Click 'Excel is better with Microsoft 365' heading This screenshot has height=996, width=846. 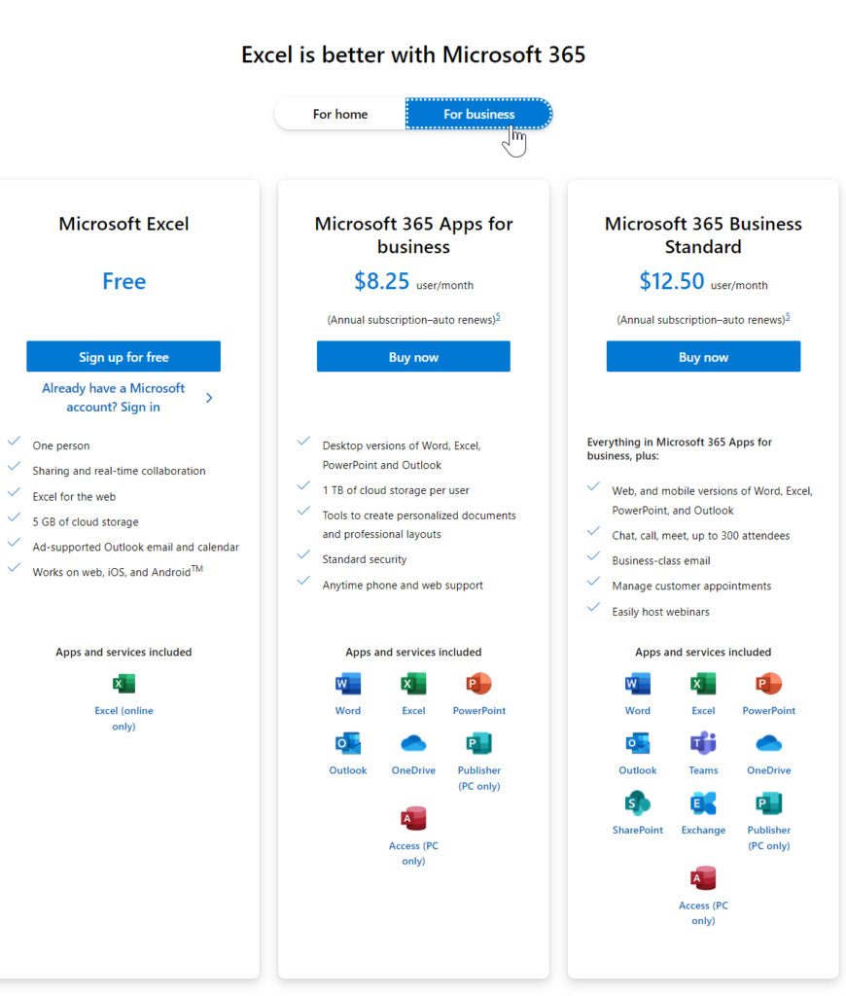click(413, 54)
